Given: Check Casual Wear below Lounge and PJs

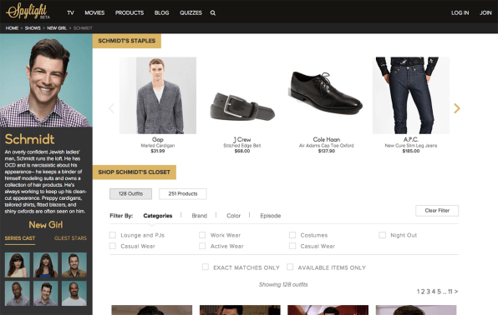Looking at the screenshot, I should 113,246.
